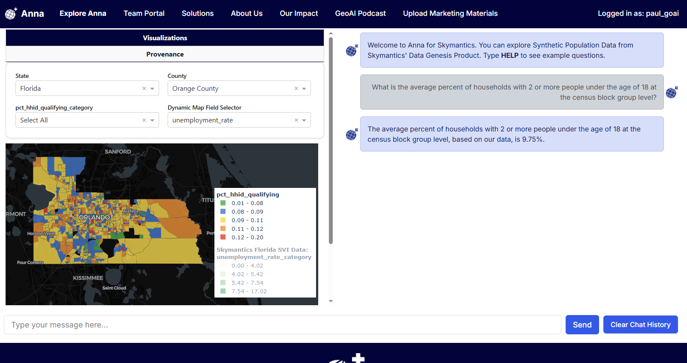Viewport: 687px width, 363px height.
Task: Click the blue 0.08 - 0.09 legend swatch
Action: click(x=223, y=211)
